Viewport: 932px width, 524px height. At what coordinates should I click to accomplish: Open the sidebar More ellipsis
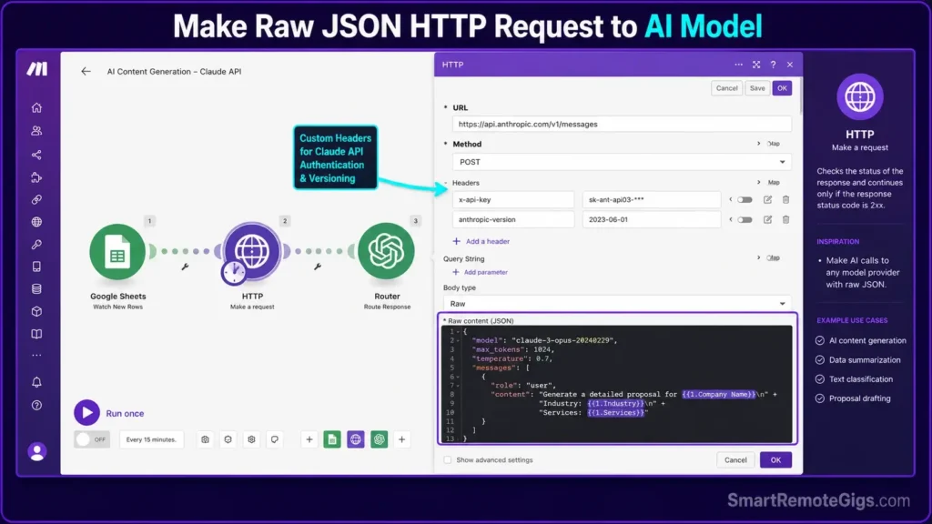[x=36, y=356]
